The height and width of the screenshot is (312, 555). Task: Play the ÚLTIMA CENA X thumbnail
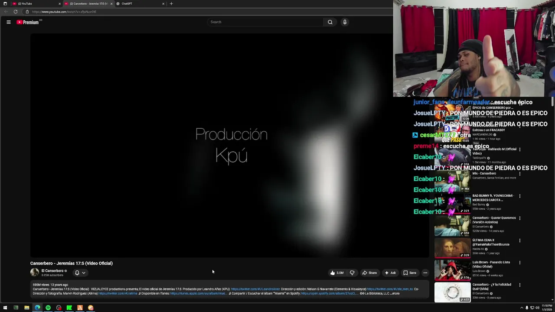(x=452, y=248)
